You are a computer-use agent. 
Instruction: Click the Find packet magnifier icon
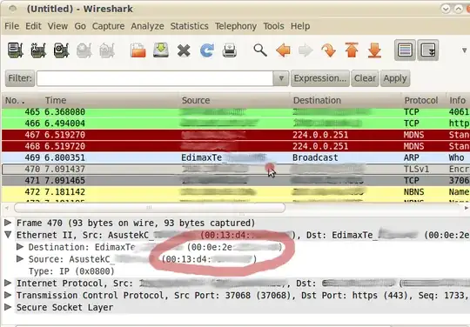260,50
